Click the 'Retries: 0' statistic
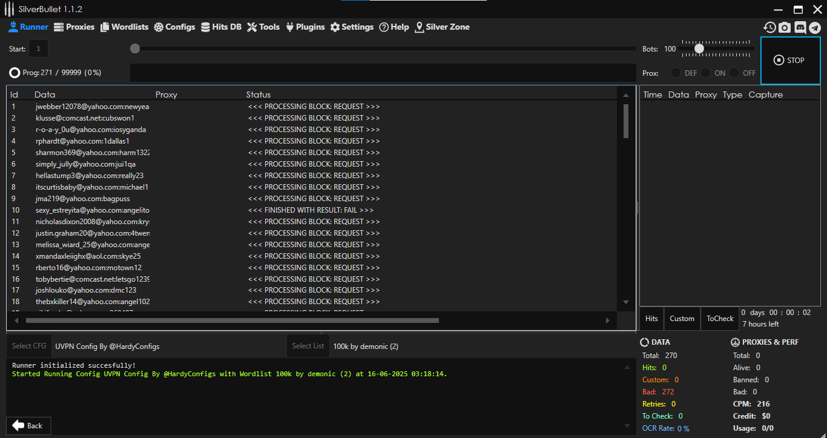The height and width of the screenshot is (438, 827). pyautogui.click(x=659, y=404)
